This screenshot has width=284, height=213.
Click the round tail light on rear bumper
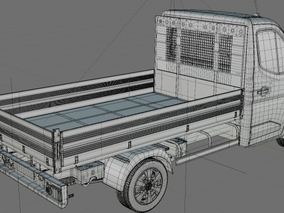point(49,190)
